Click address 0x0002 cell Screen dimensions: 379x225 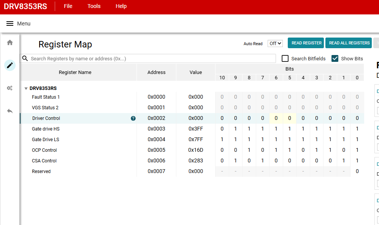[x=156, y=118]
